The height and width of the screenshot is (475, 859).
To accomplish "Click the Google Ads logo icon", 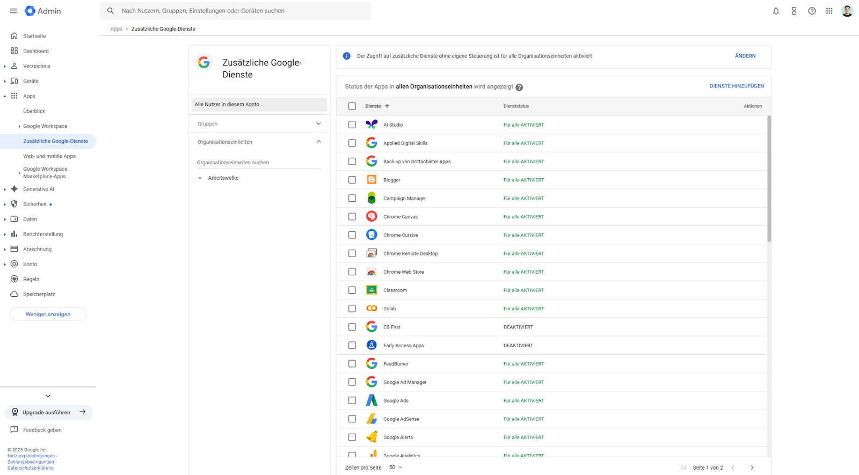I will tap(372, 400).
